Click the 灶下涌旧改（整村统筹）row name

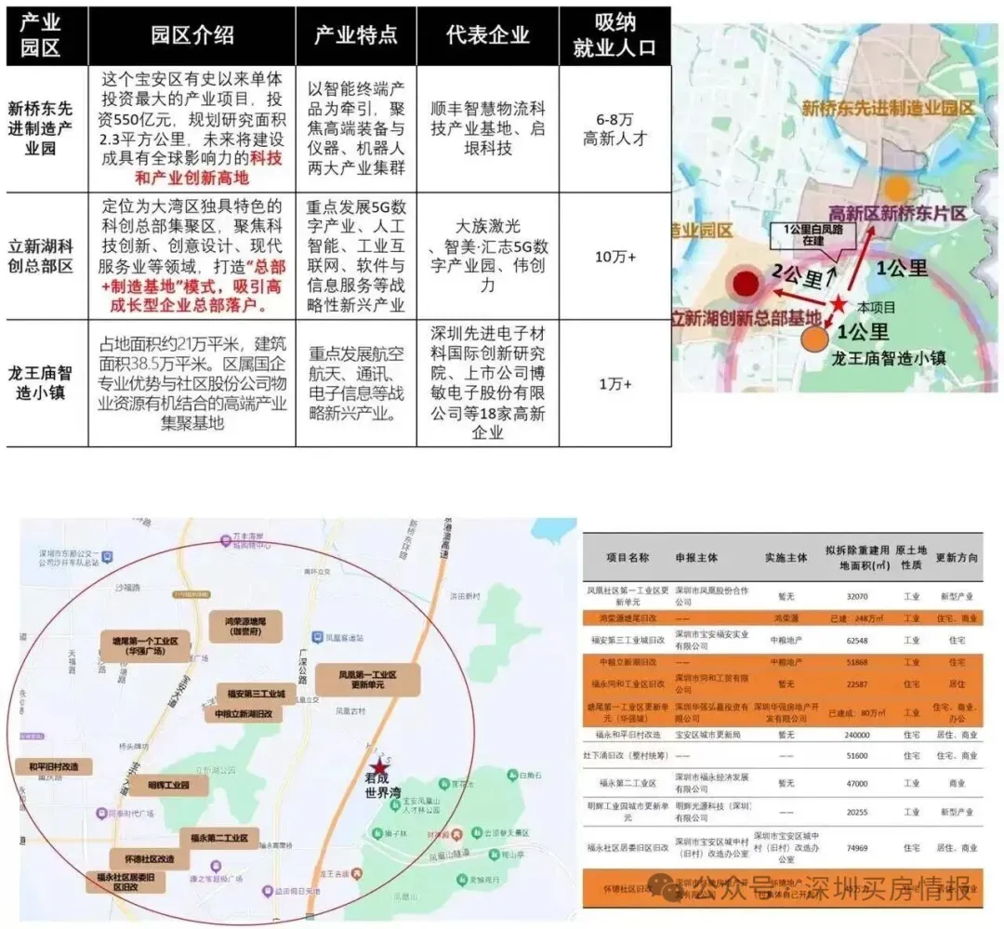point(627,756)
